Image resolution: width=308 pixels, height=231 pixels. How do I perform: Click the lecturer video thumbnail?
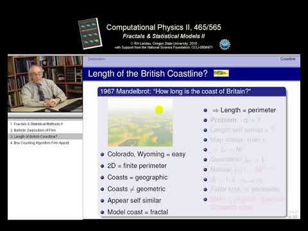click(x=45, y=83)
